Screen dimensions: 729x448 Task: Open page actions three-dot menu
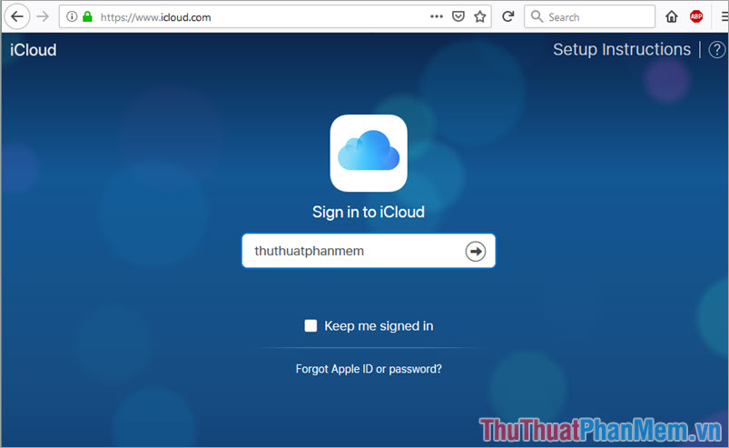437,16
